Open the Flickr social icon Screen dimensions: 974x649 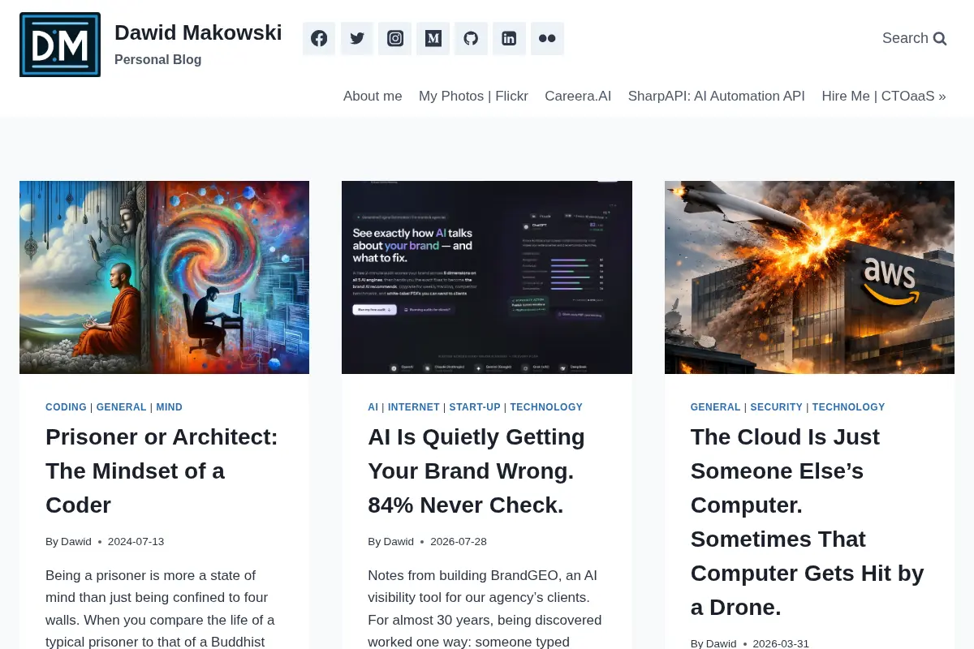pyautogui.click(x=547, y=38)
